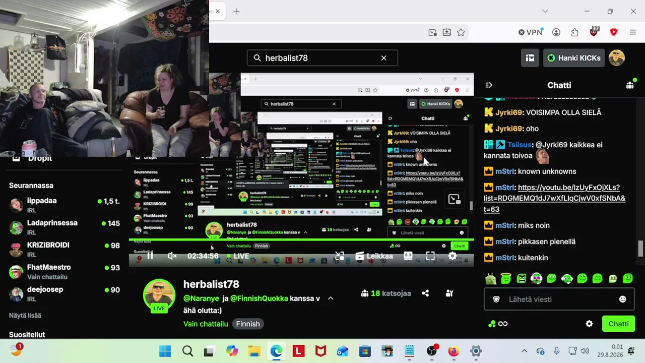This screenshot has height=363, width=645.
Task: Toggle the mini player mode
Action: pyautogui.click(x=340, y=256)
